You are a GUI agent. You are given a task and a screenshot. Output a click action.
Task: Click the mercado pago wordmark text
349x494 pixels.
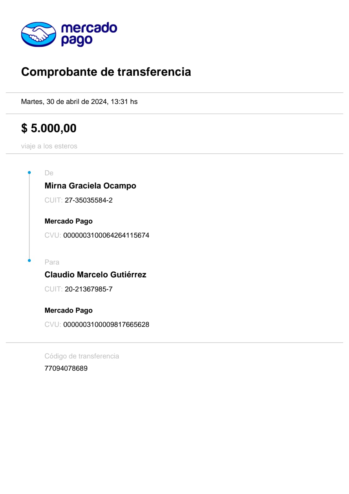click(x=89, y=34)
